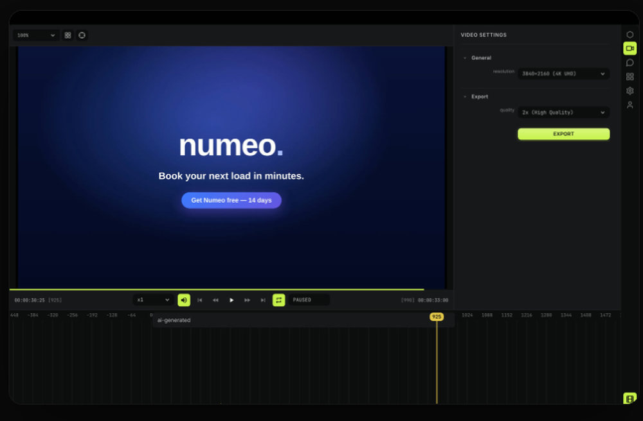Screen dimensions: 643x421
Task: Open the quality 2x (High Quality) dropdown
Action: coord(563,112)
